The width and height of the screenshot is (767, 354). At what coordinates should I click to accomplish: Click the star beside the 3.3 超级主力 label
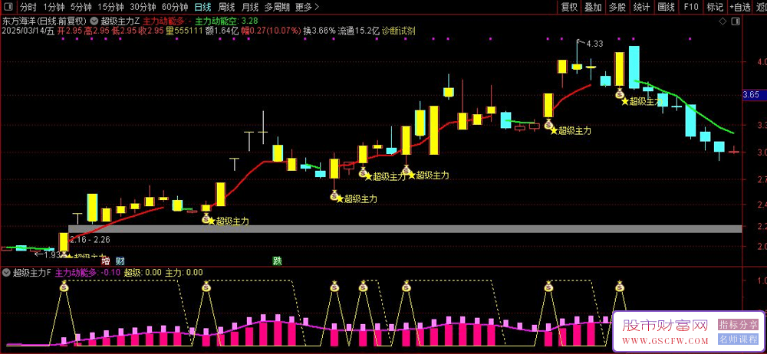tap(554, 130)
